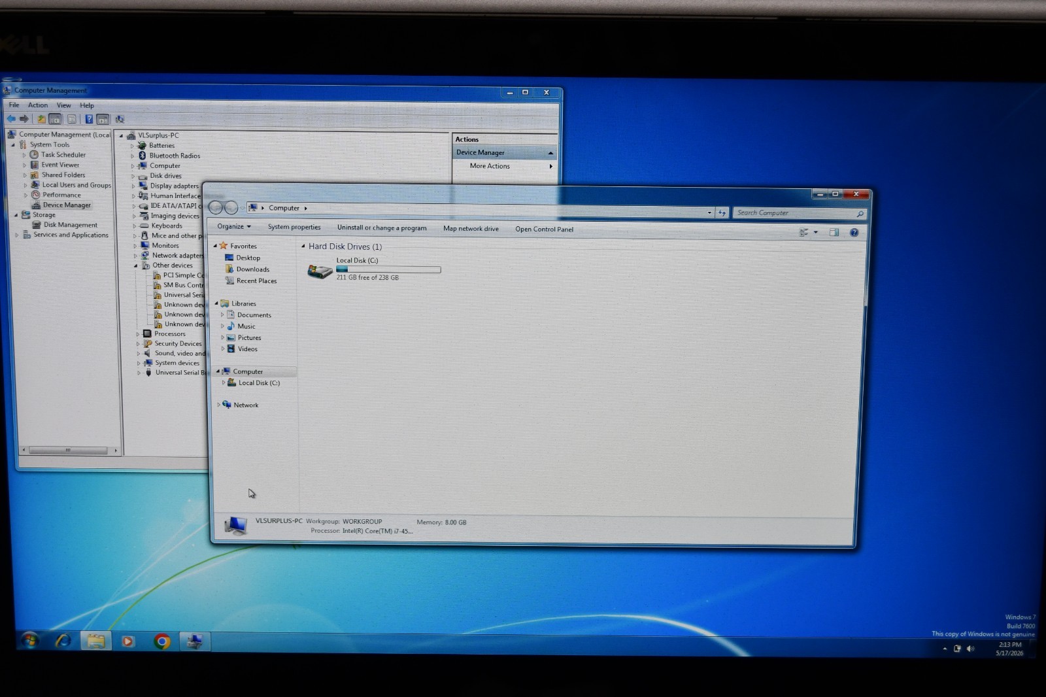This screenshot has height=697, width=1046.
Task: Click the Performance icon in System Tools
Action: point(36,195)
